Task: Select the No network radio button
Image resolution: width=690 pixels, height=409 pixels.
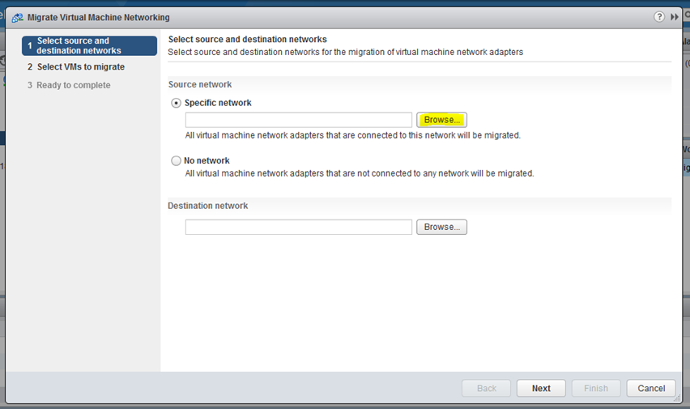Action: click(176, 160)
